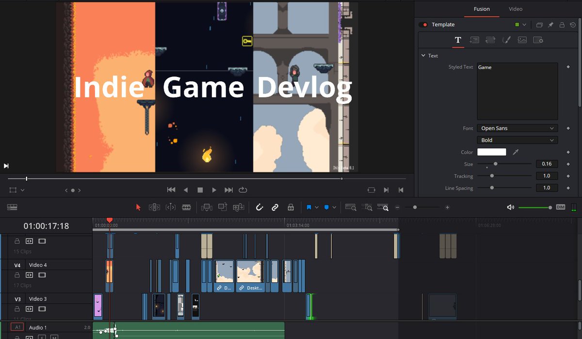
Task: Mute audio with the speaker icon
Action: 510,207
